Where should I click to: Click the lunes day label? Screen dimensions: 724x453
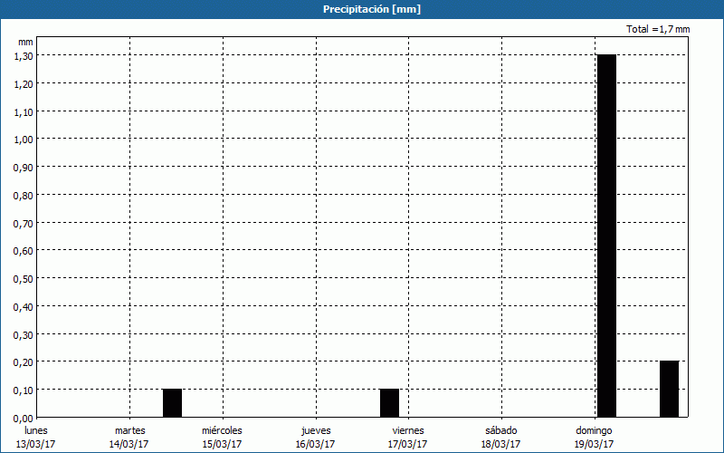coord(36,430)
